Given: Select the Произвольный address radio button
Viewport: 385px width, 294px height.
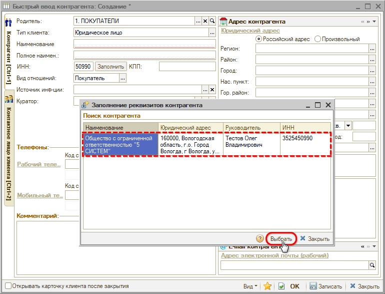Looking at the screenshot, I should pos(317,39).
